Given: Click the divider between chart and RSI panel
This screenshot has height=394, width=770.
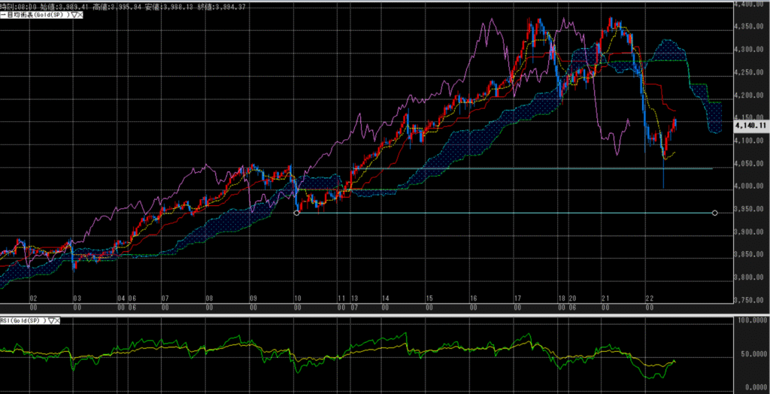Looking at the screenshot, I should 376,314.
